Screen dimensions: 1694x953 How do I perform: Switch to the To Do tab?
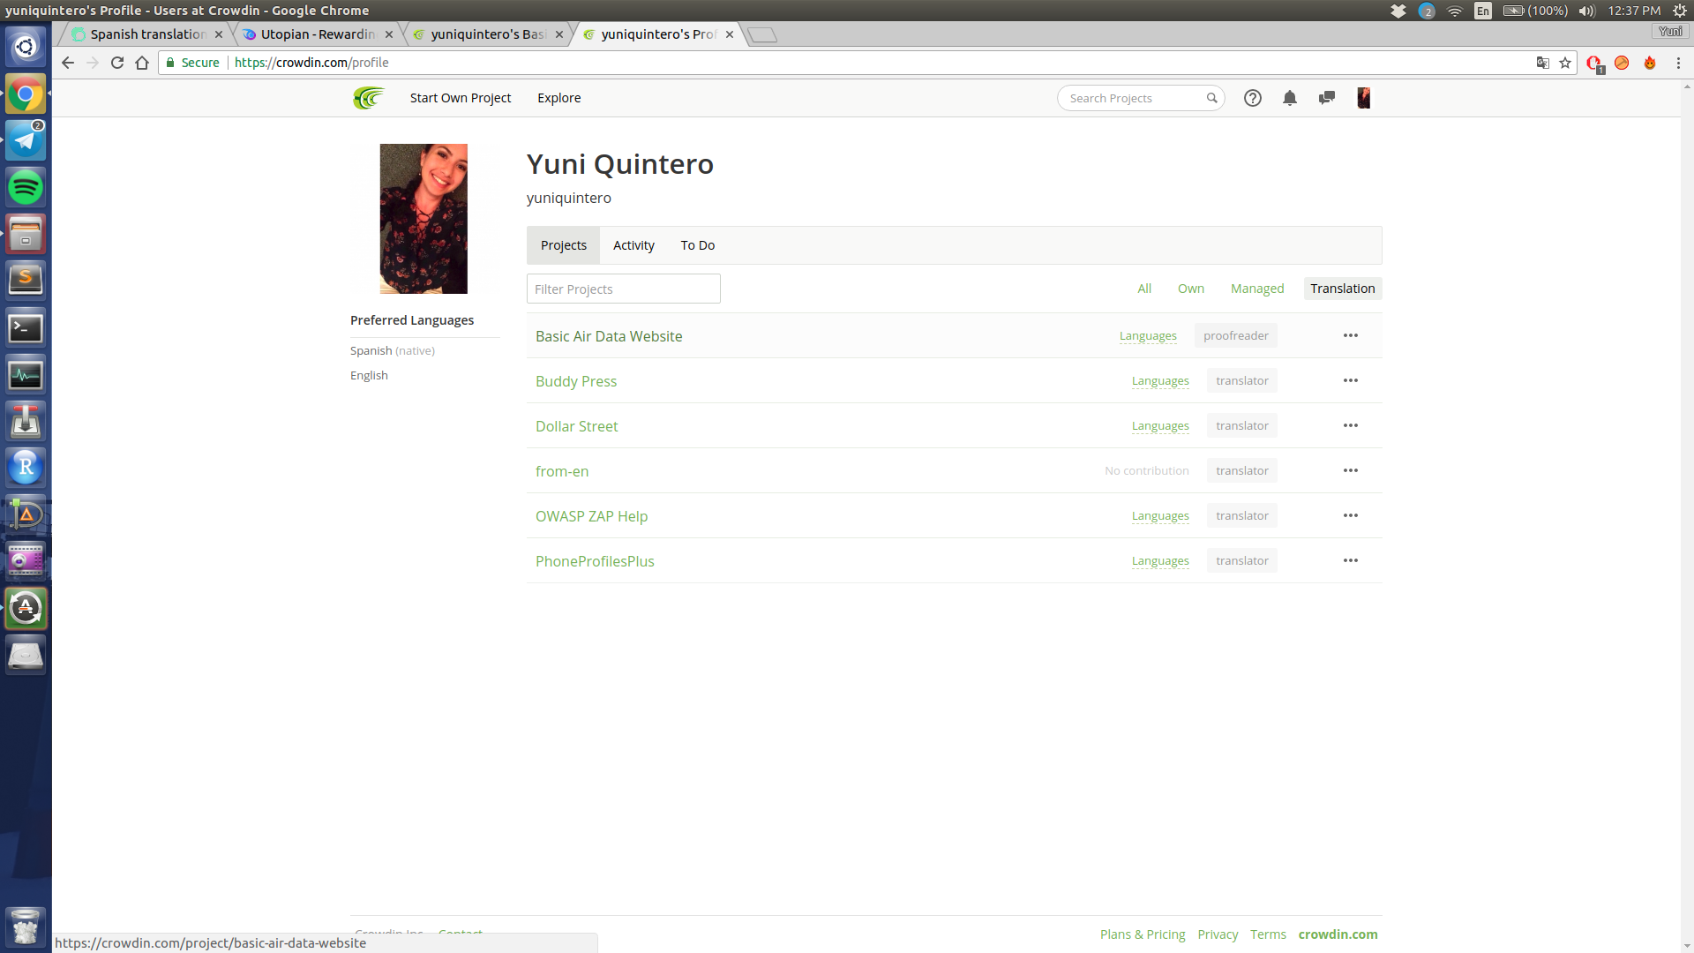coord(697,245)
